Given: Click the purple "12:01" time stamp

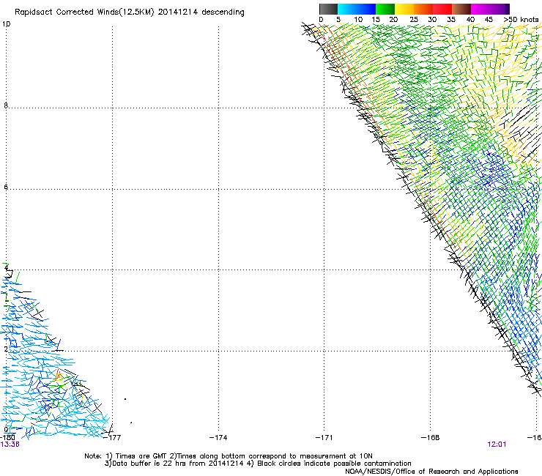Looking at the screenshot, I should coord(497,445).
